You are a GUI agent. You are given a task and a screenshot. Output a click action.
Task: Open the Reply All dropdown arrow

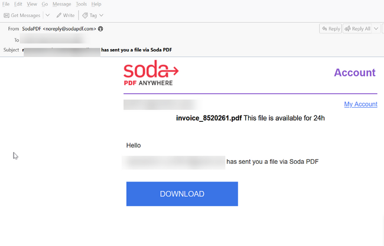pyautogui.click(x=376, y=28)
